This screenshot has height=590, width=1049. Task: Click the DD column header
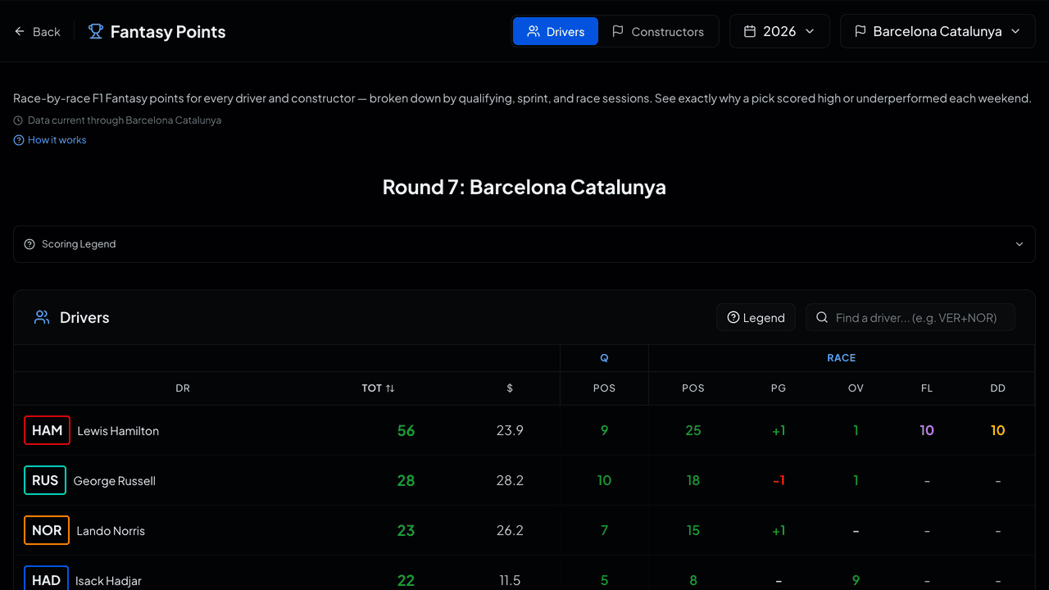pyautogui.click(x=997, y=388)
